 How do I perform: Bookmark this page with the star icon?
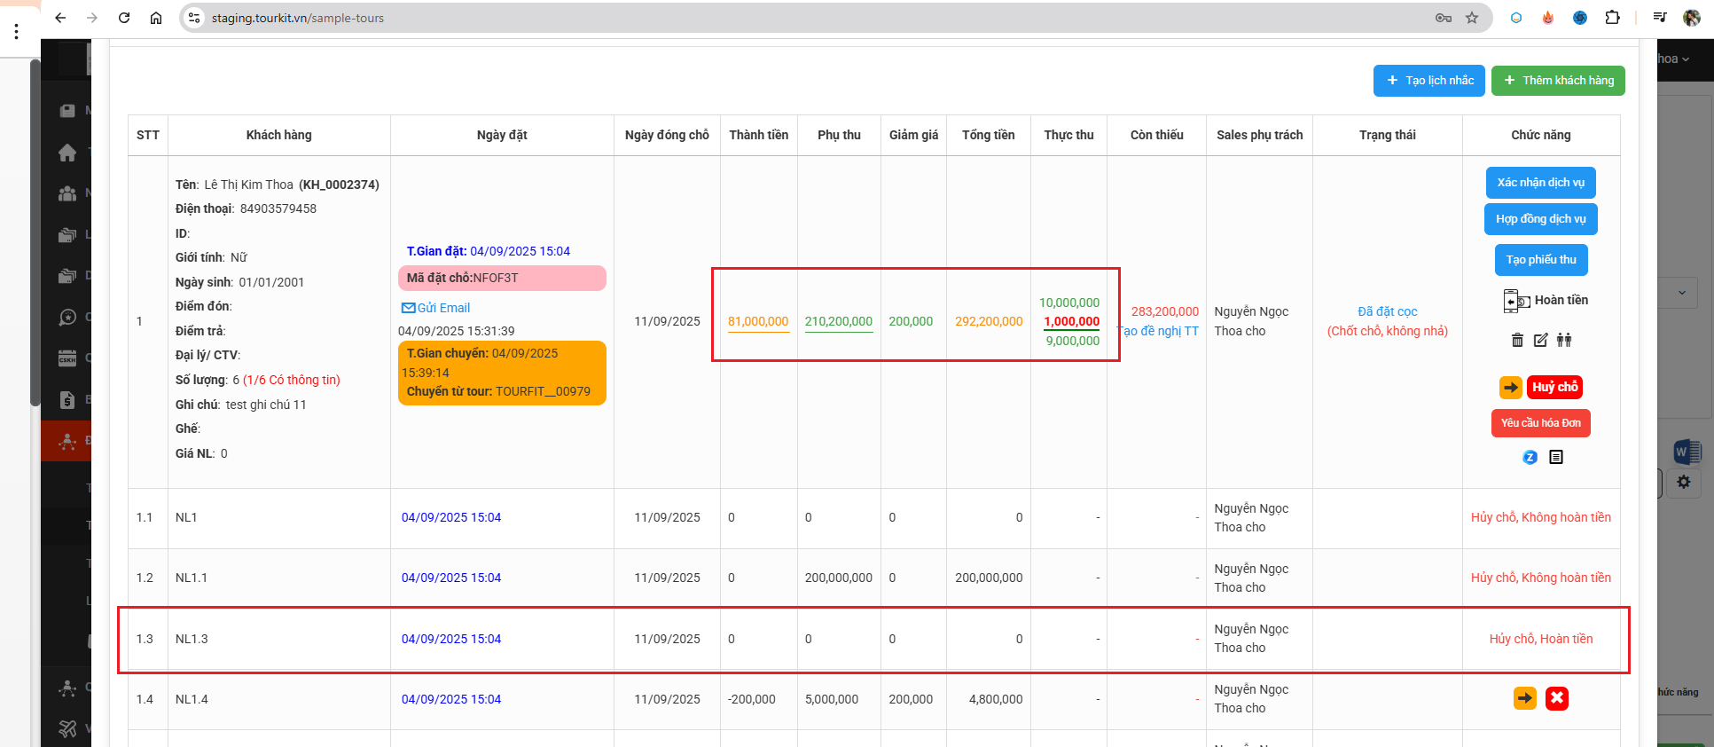1472,18
